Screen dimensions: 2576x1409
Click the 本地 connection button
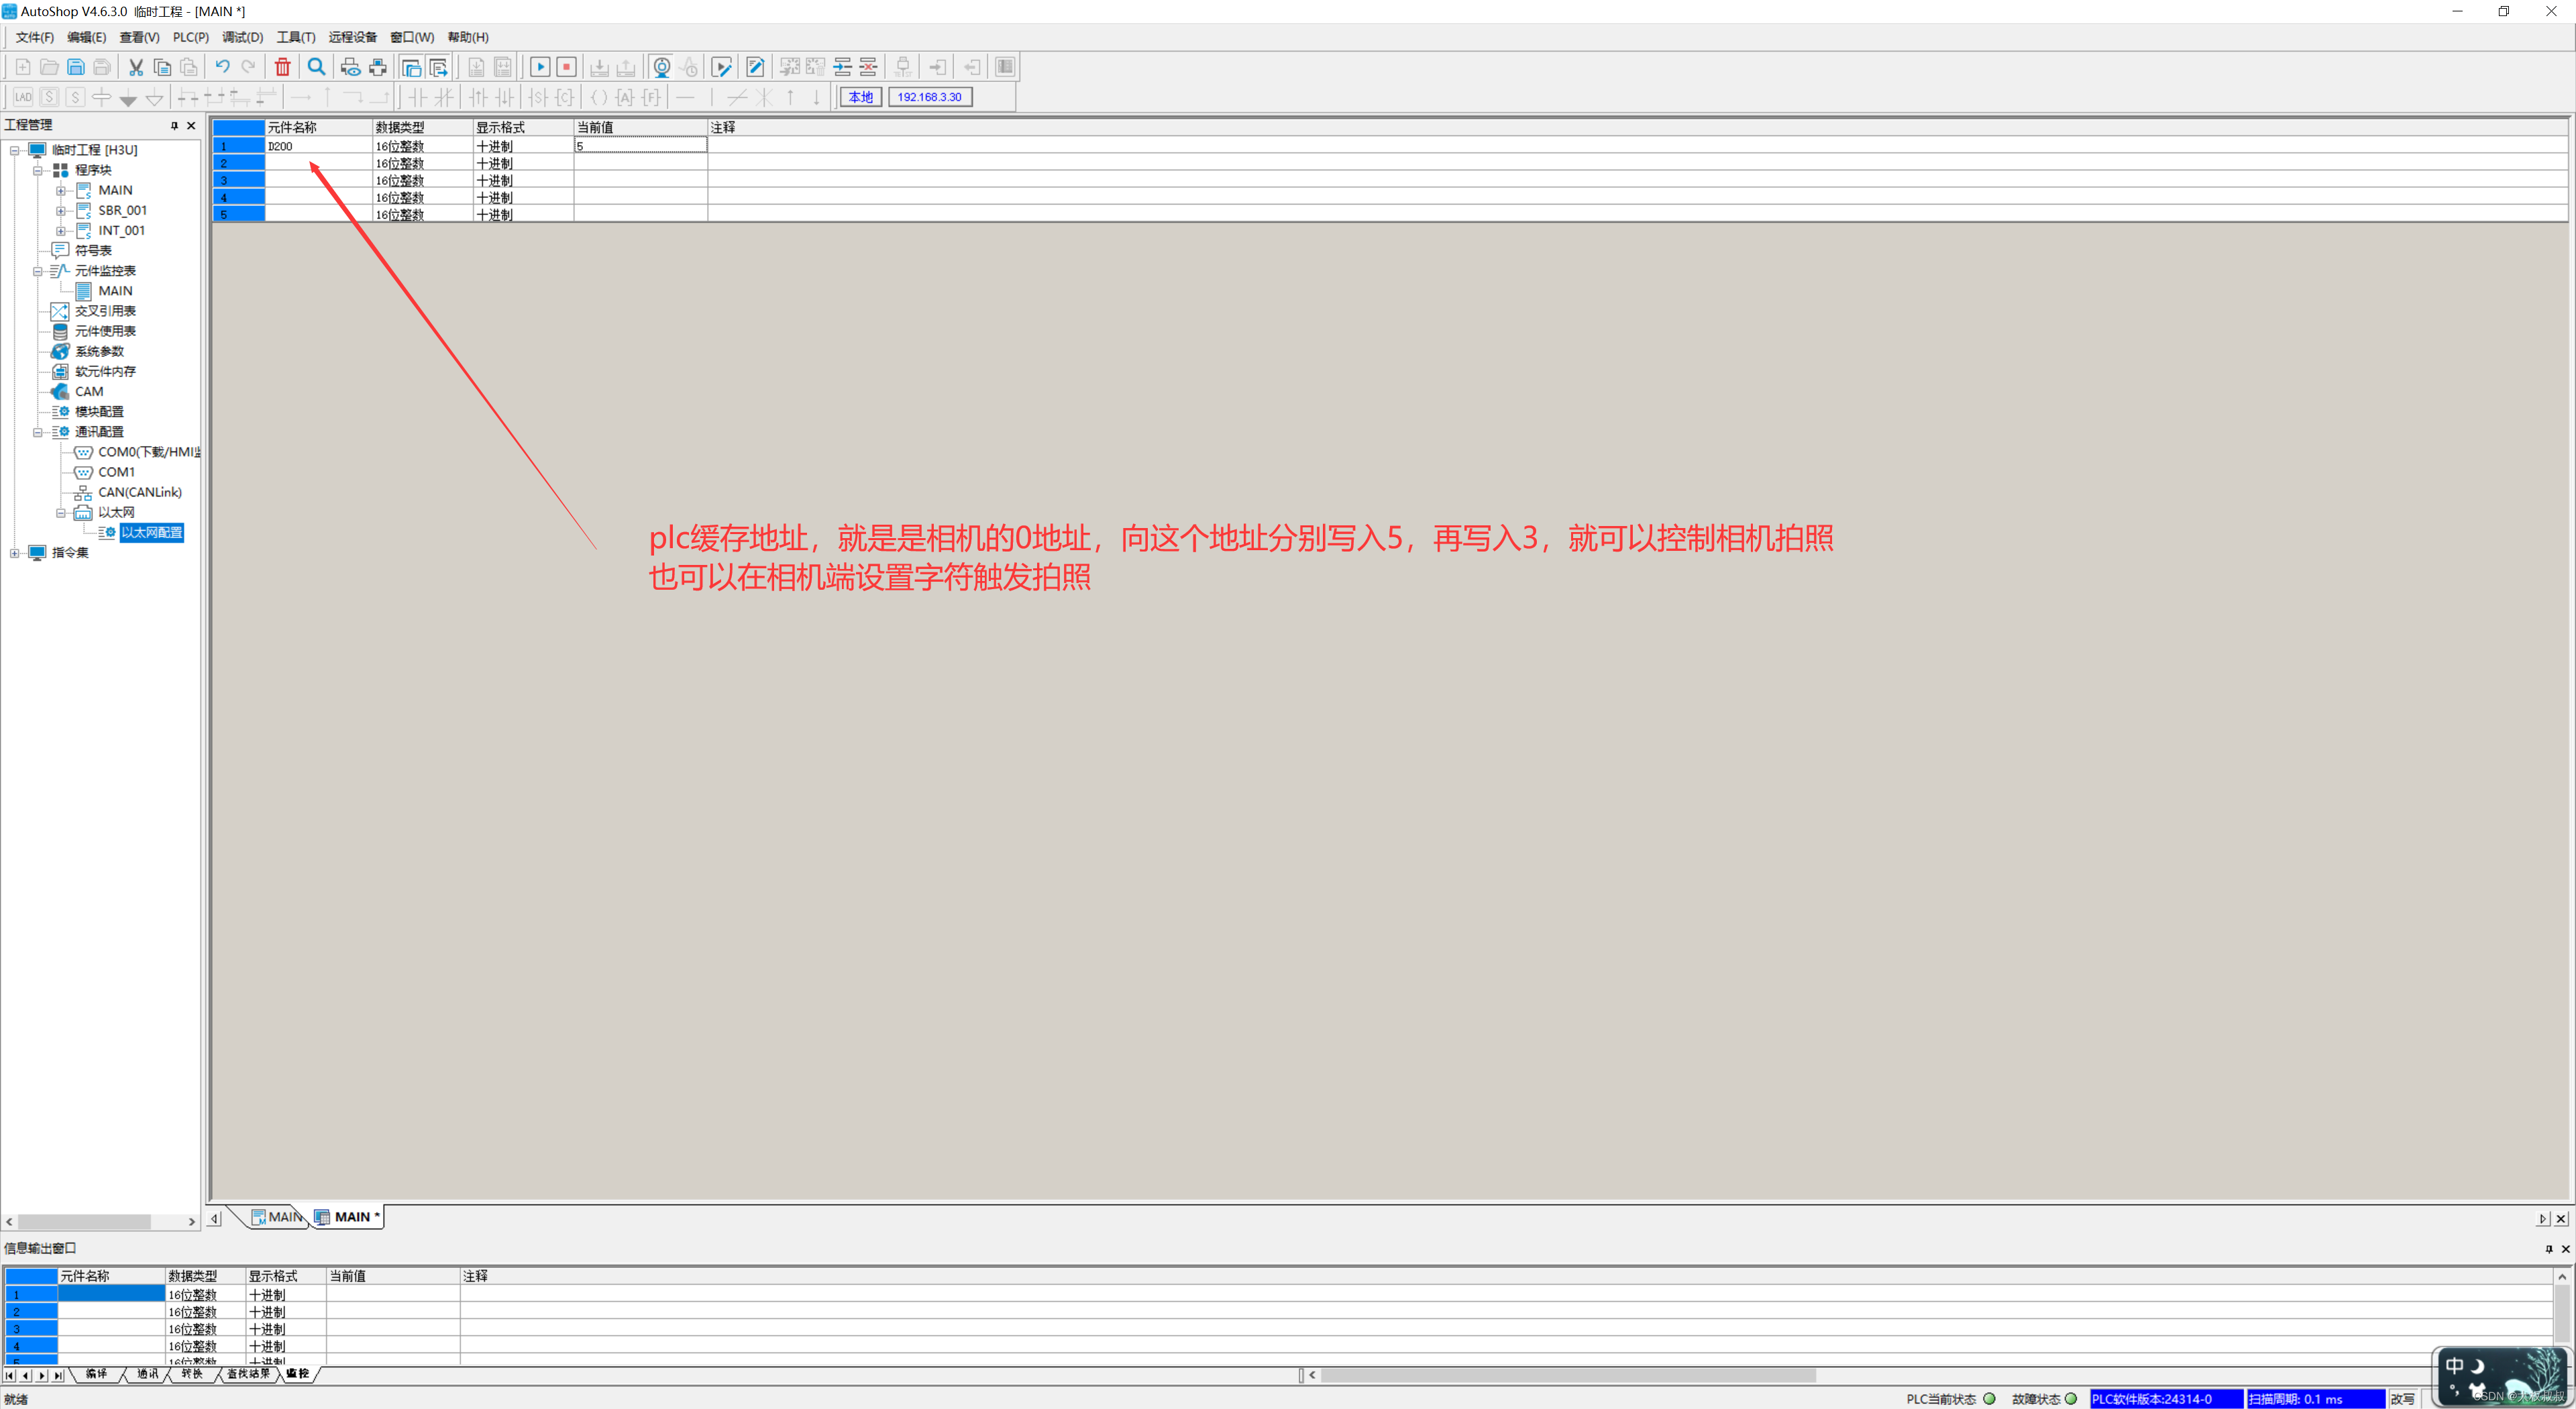[x=861, y=97]
